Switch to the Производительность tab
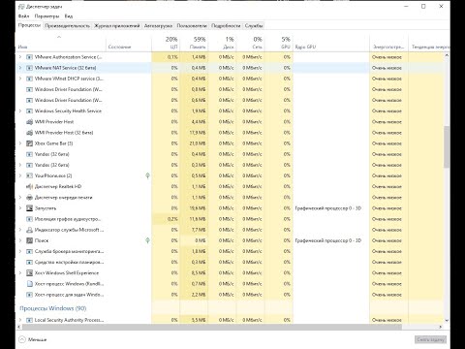The height and width of the screenshot is (349, 465). tap(68, 26)
